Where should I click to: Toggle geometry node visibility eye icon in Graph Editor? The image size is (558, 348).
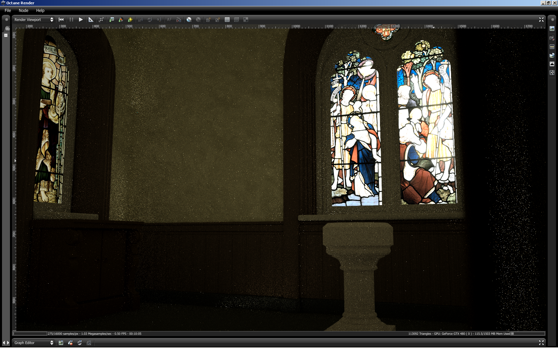pos(70,343)
